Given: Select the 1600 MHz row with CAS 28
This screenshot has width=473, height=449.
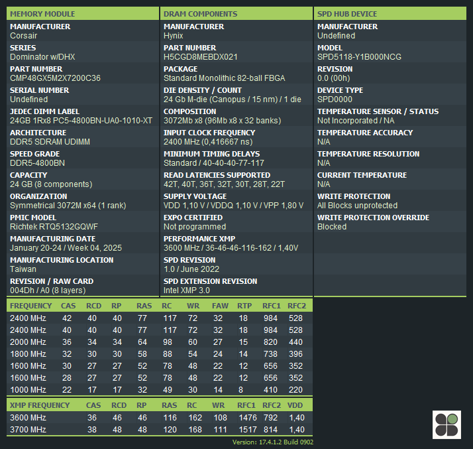Looking at the screenshot, I should pos(160,378).
